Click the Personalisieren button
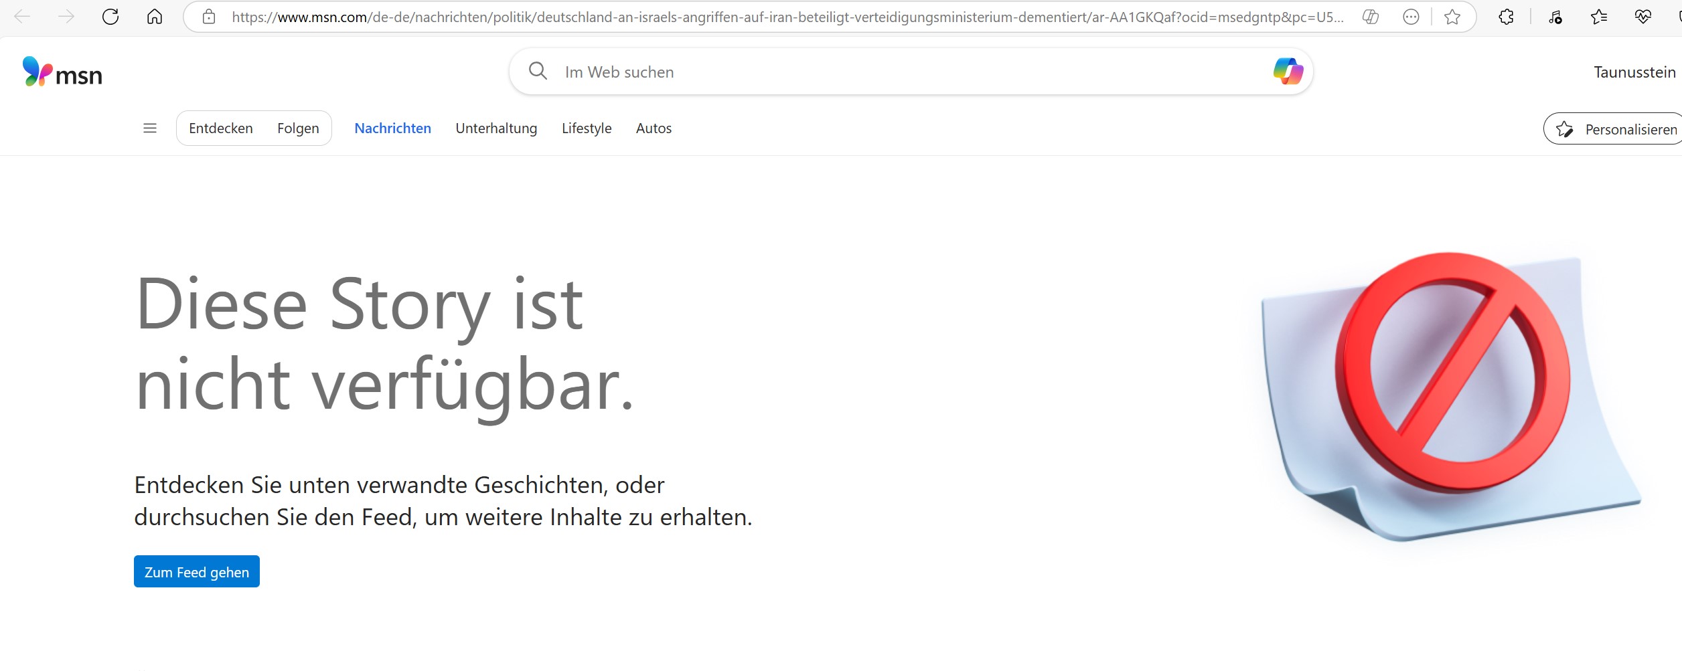1682x671 pixels. (1614, 128)
